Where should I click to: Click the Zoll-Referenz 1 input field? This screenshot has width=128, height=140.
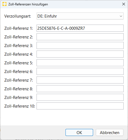(x=80, y=28)
